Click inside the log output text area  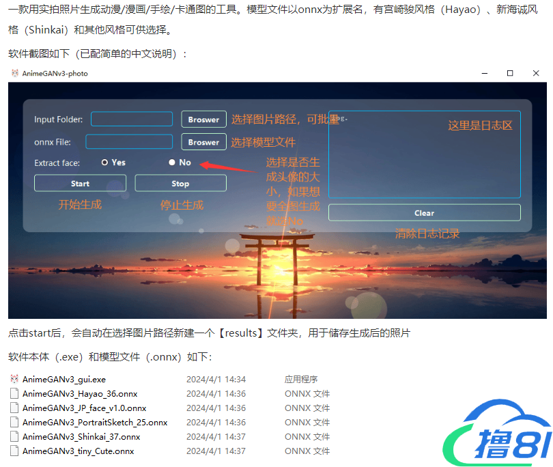(424, 164)
